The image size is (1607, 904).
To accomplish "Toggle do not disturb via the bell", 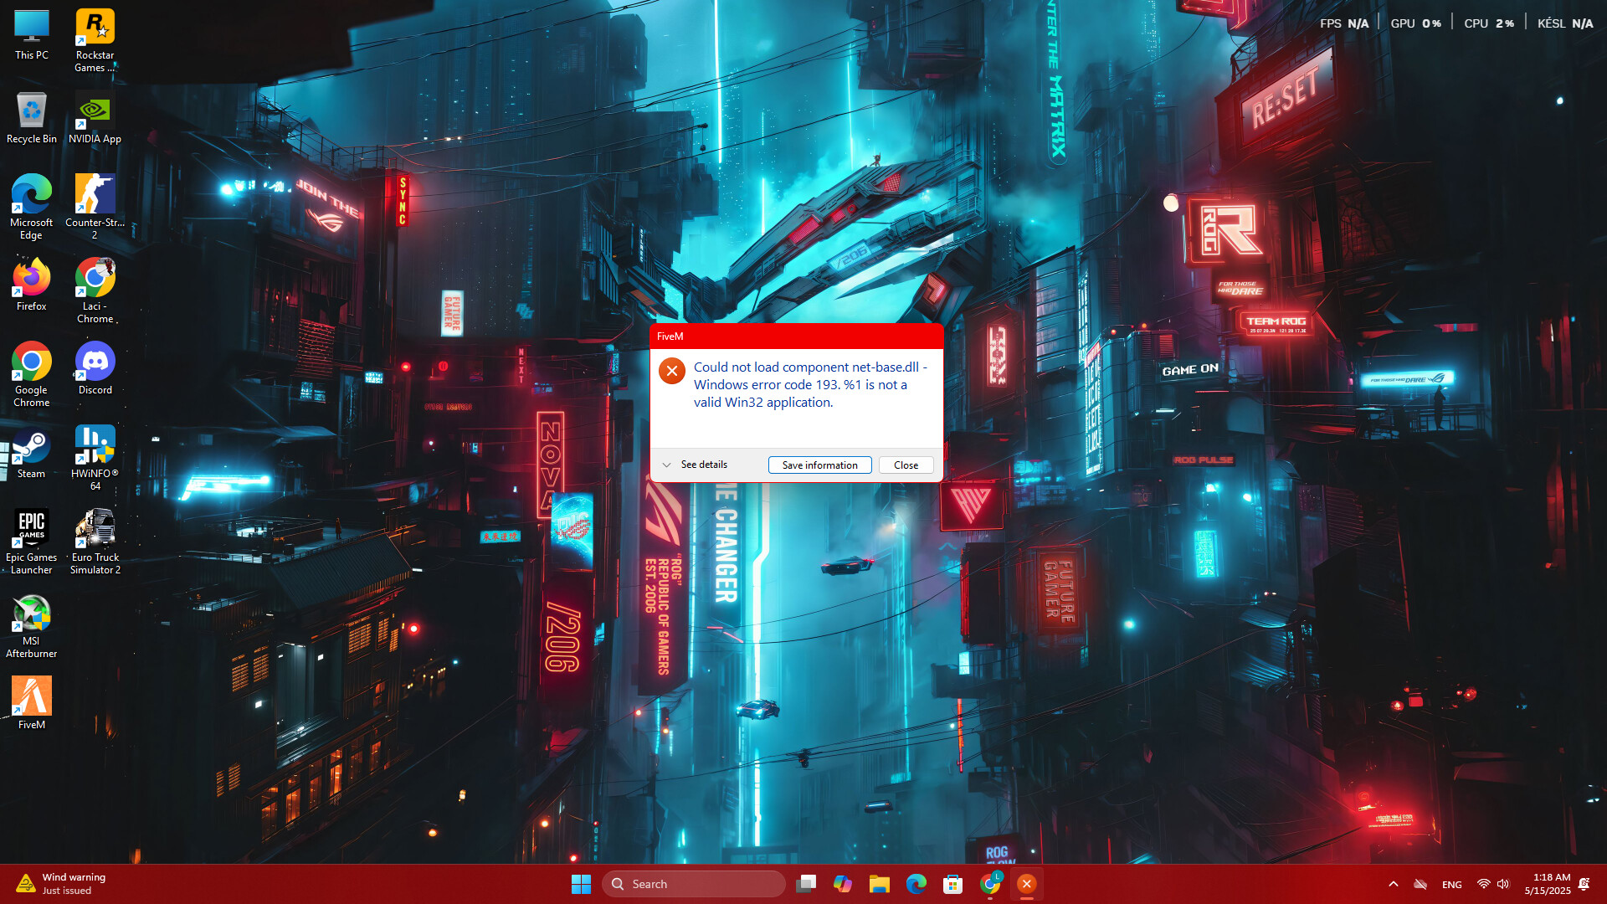I will point(1584,883).
